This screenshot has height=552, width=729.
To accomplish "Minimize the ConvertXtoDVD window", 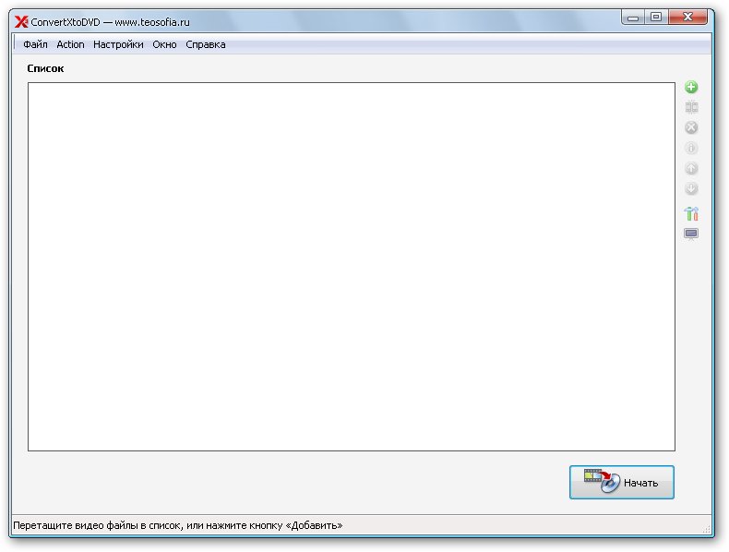I will pyautogui.click(x=633, y=18).
